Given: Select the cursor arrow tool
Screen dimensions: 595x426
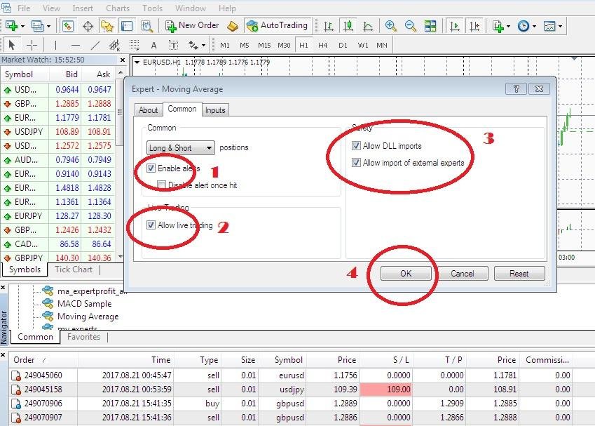Looking at the screenshot, I should tap(11, 45).
